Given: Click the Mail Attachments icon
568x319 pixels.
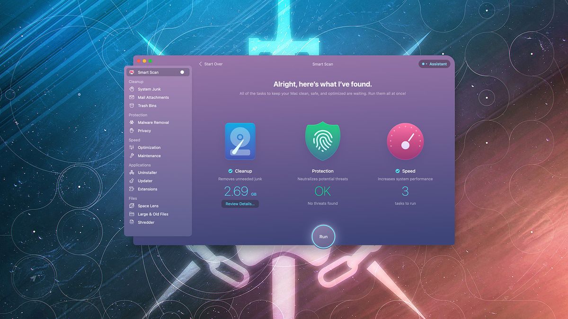Looking at the screenshot, I should (x=133, y=97).
